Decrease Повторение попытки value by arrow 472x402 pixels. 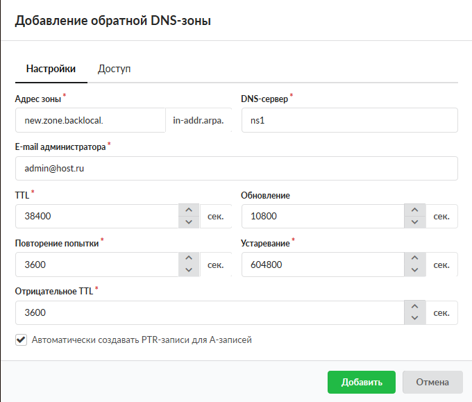pyautogui.click(x=189, y=270)
